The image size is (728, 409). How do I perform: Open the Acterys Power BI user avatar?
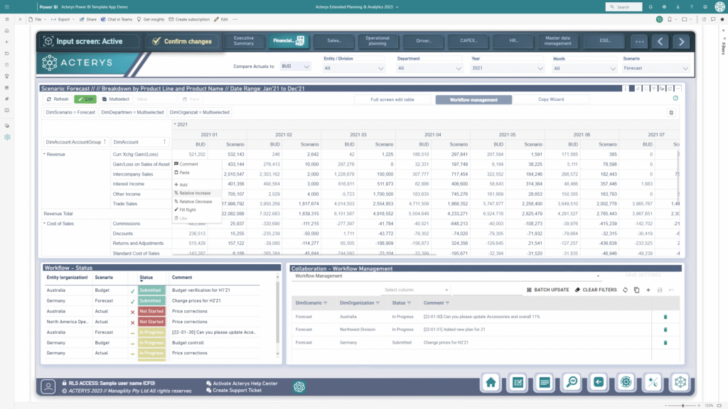(719, 7)
